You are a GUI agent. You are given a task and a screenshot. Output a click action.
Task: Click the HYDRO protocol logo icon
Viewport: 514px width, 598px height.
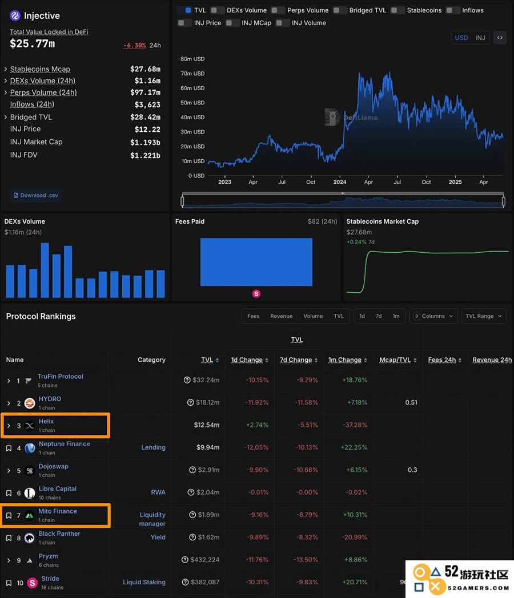pyautogui.click(x=30, y=403)
